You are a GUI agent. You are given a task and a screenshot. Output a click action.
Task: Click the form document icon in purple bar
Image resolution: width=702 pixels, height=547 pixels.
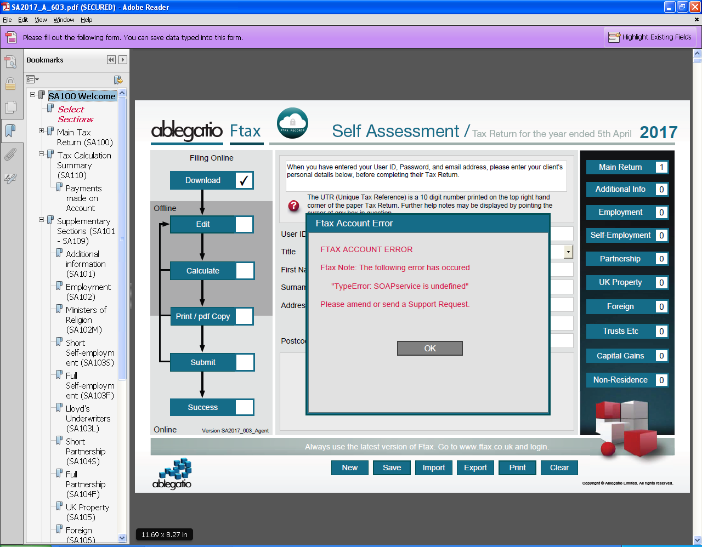tap(11, 37)
